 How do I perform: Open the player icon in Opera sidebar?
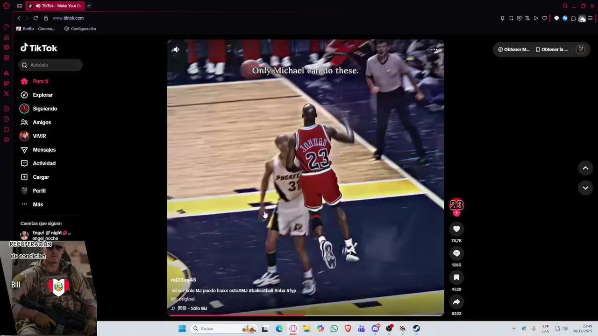pos(6,109)
